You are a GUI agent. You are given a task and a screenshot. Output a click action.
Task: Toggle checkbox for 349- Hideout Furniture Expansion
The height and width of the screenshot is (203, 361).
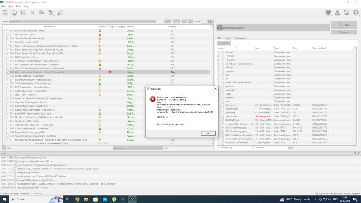[8, 72]
